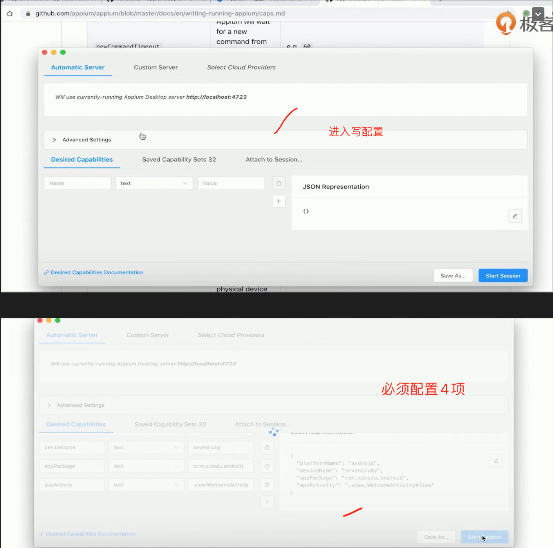Image resolution: width=553 pixels, height=548 pixels.
Task: Add capability with plus icon below appActivity row
Action: click(267, 502)
